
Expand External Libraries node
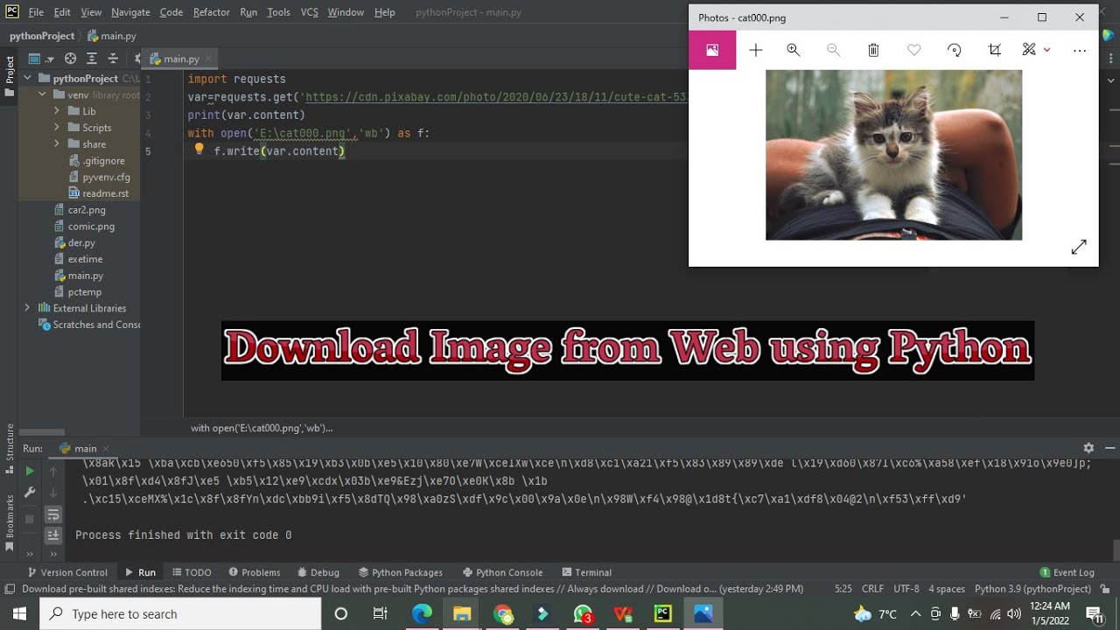point(27,308)
